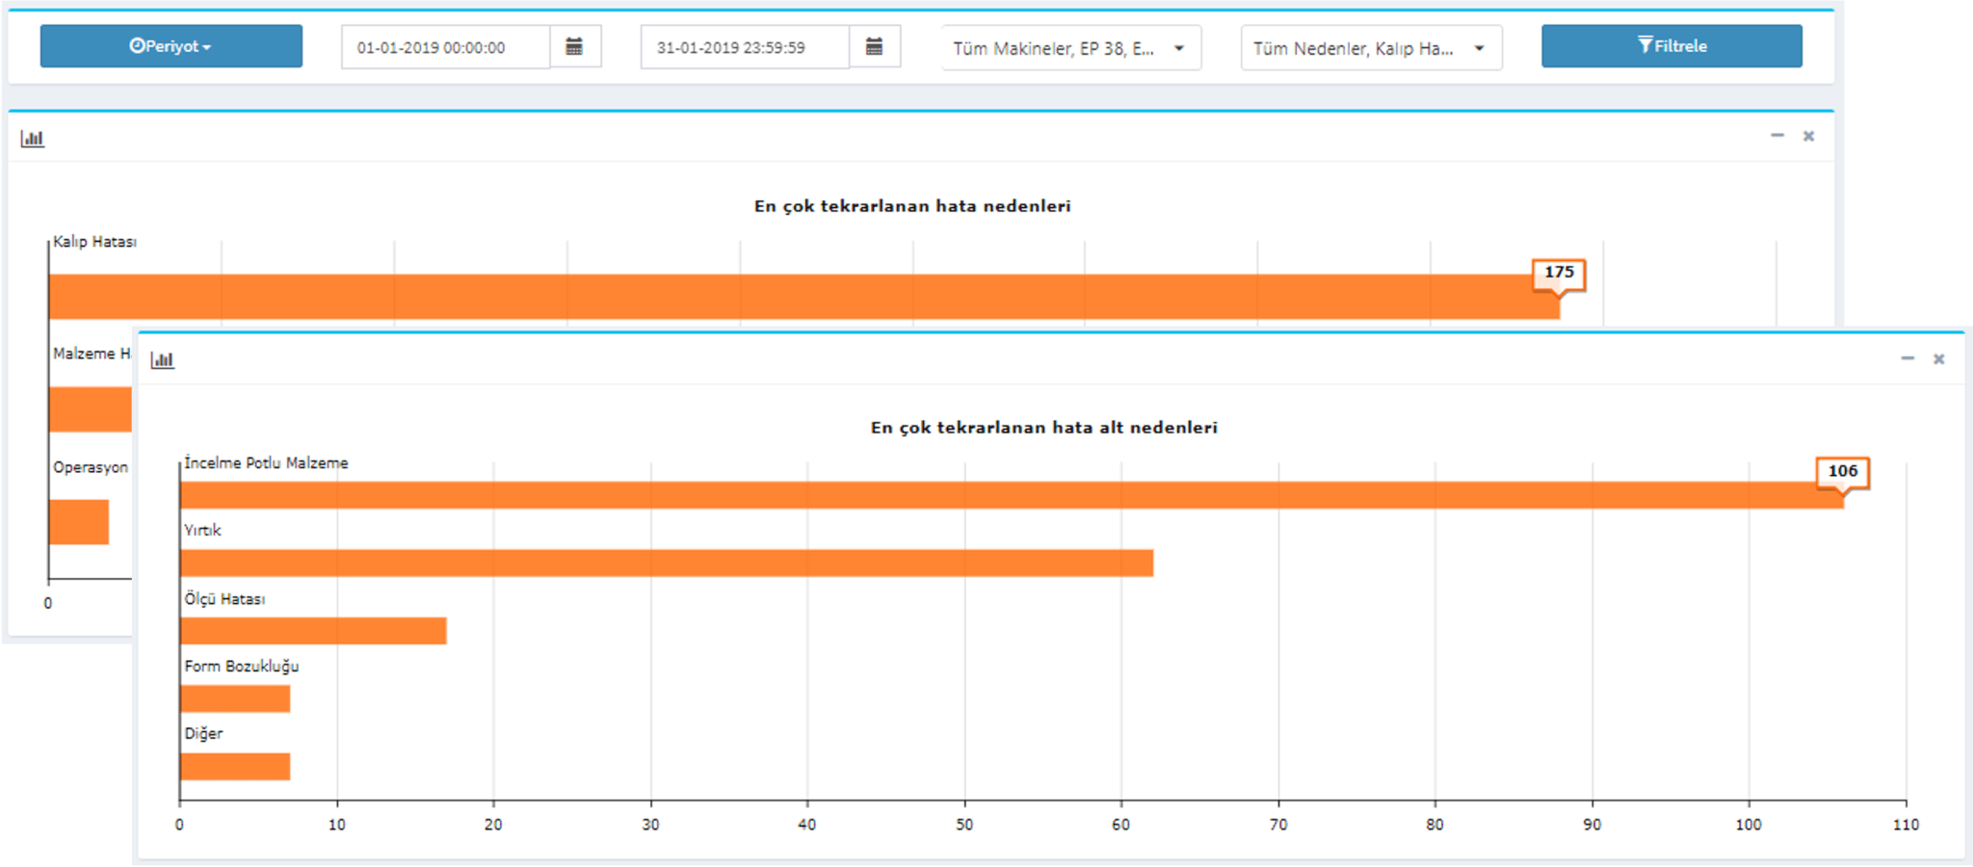Click the Yırtık label
This screenshot has width=1973, height=867.
point(202,531)
